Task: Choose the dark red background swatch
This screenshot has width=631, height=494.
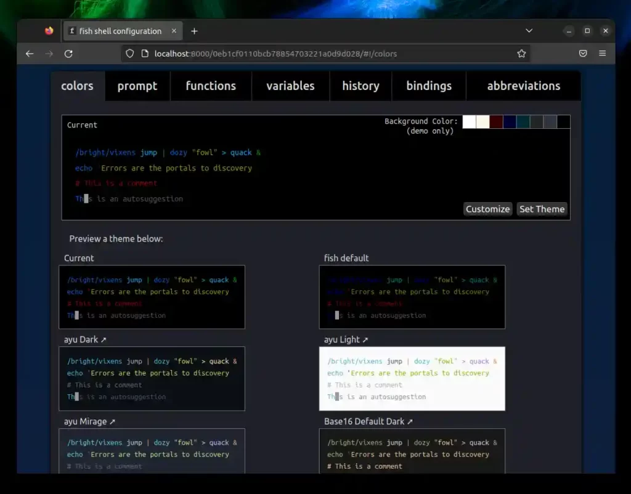Action: point(496,122)
